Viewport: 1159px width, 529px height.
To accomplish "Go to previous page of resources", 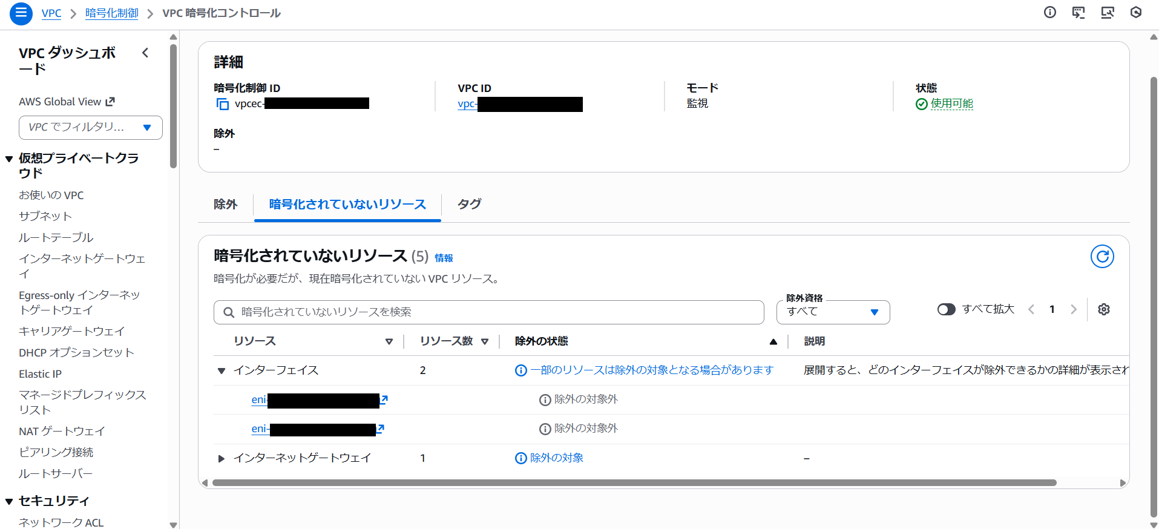I will pyautogui.click(x=1031, y=309).
